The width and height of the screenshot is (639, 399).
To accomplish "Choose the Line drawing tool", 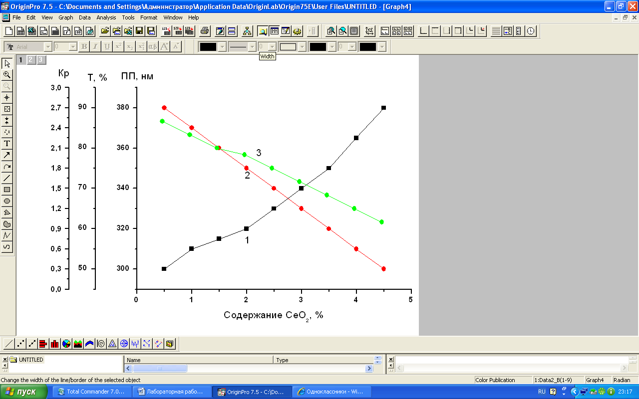I will click(7, 178).
